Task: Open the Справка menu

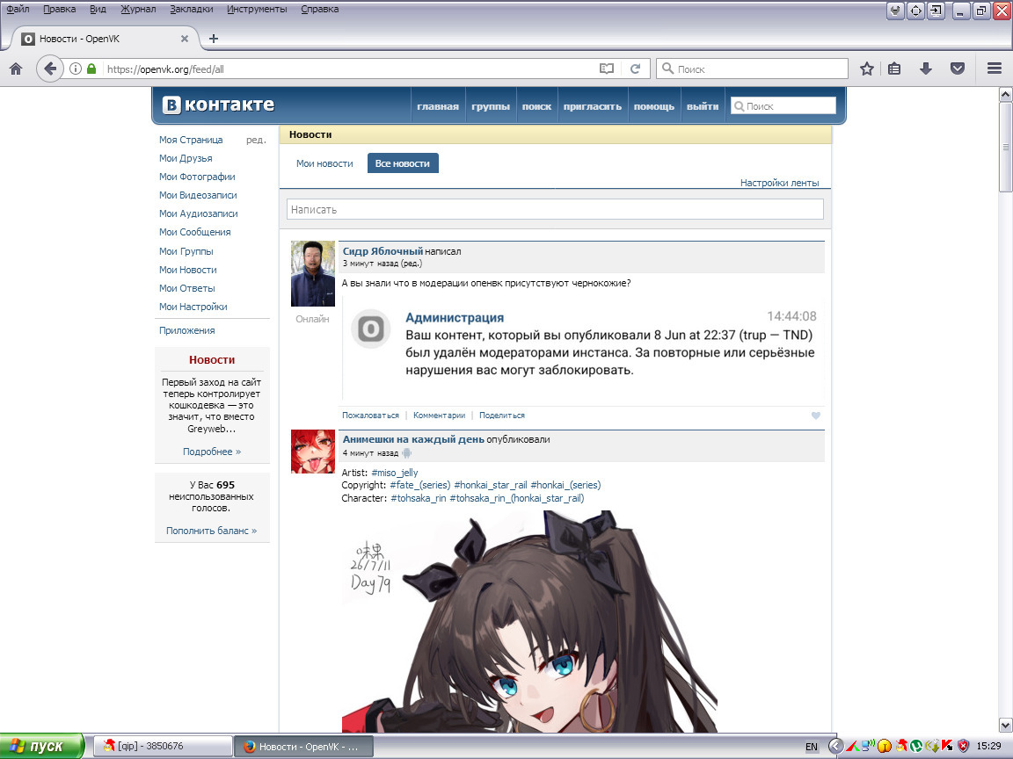Action: [320, 9]
